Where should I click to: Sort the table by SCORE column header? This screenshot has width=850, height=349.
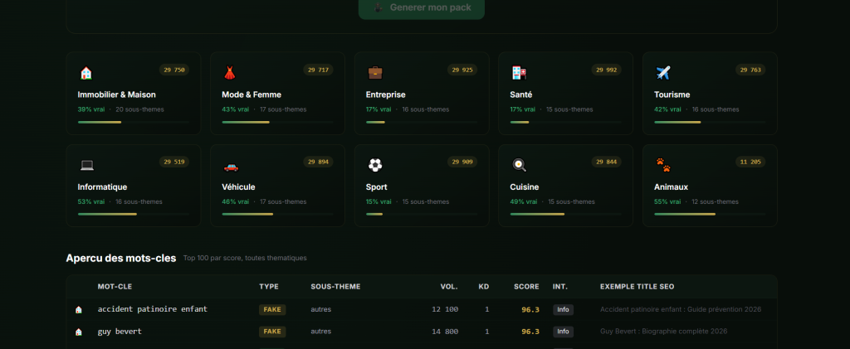[x=526, y=287]
